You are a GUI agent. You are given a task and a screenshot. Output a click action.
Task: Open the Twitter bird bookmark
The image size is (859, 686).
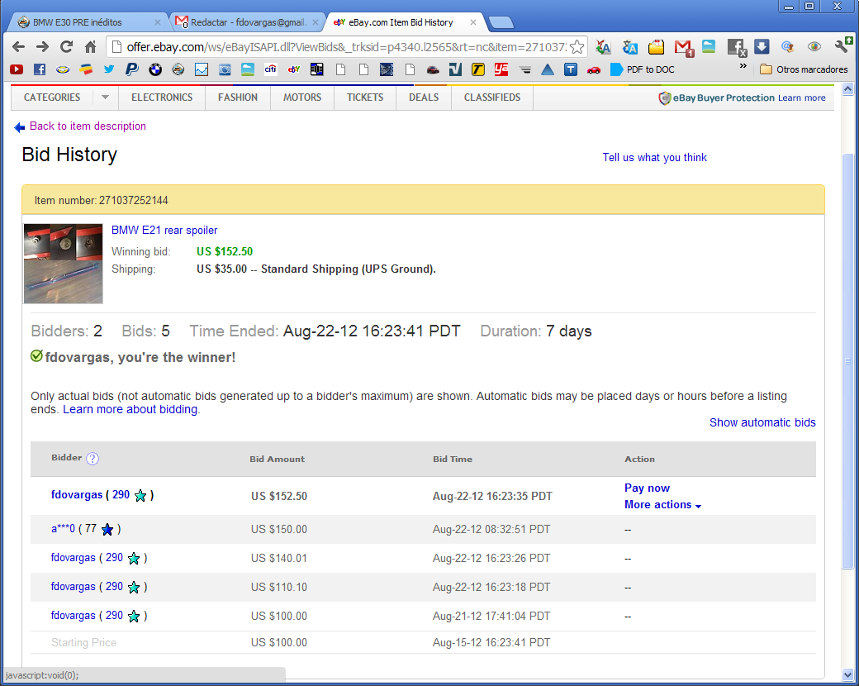(109, 69)
